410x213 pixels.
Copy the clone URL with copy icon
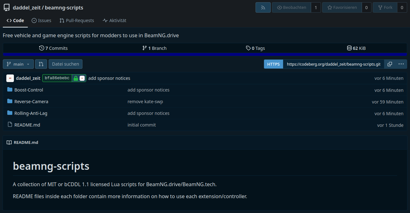tap(390, 64)
